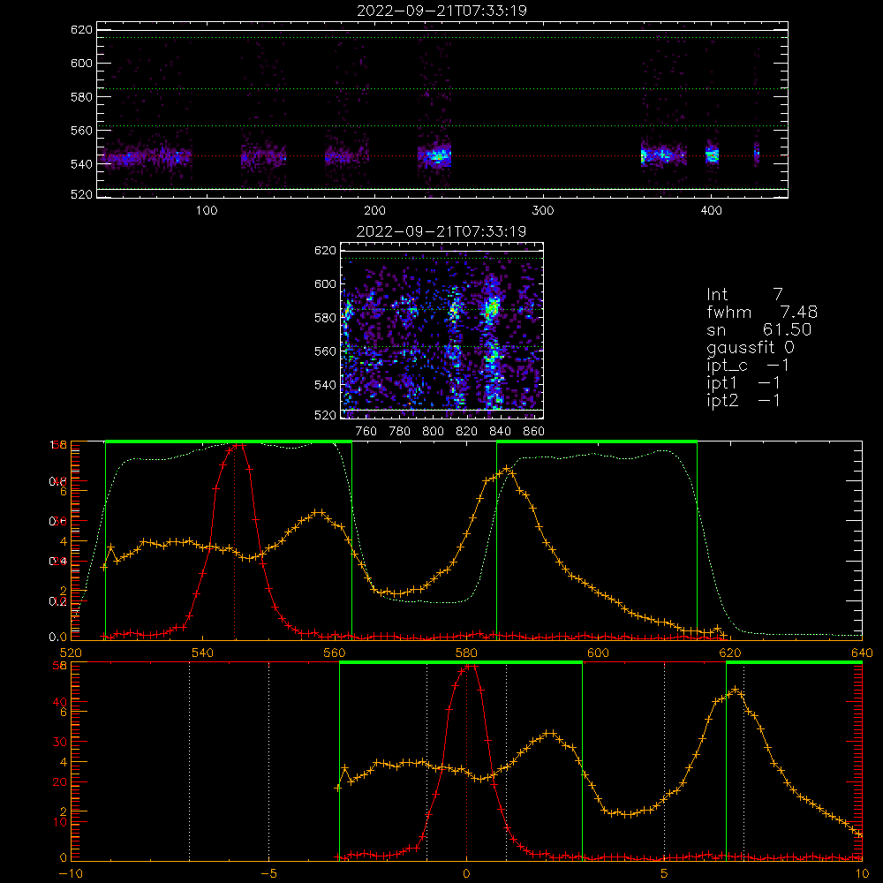Select the 'sn 61.50' readout
Screen dimensions: 883x883
759,330
